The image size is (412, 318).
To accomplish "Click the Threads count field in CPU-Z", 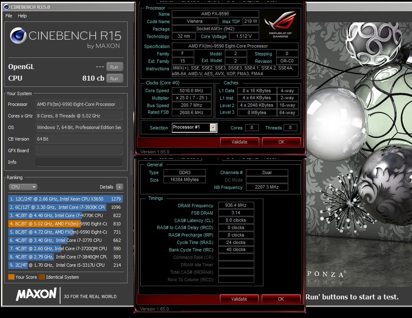I will pos(290,127).
